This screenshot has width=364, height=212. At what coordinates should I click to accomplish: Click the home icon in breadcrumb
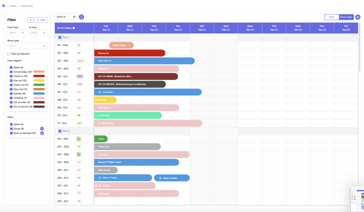click(x=4, y=6)
